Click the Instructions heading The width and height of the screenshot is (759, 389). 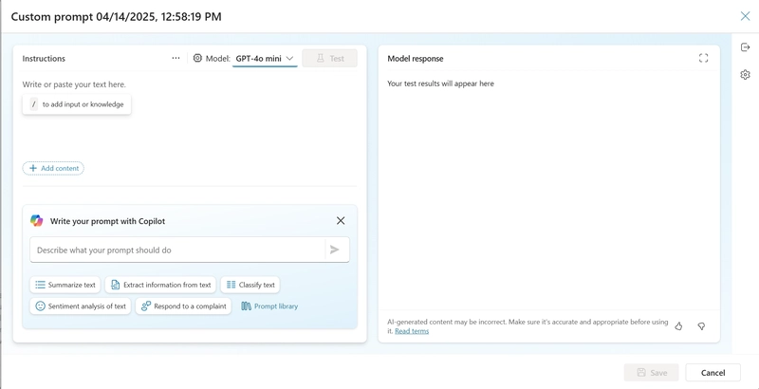[x=44, y=58]
